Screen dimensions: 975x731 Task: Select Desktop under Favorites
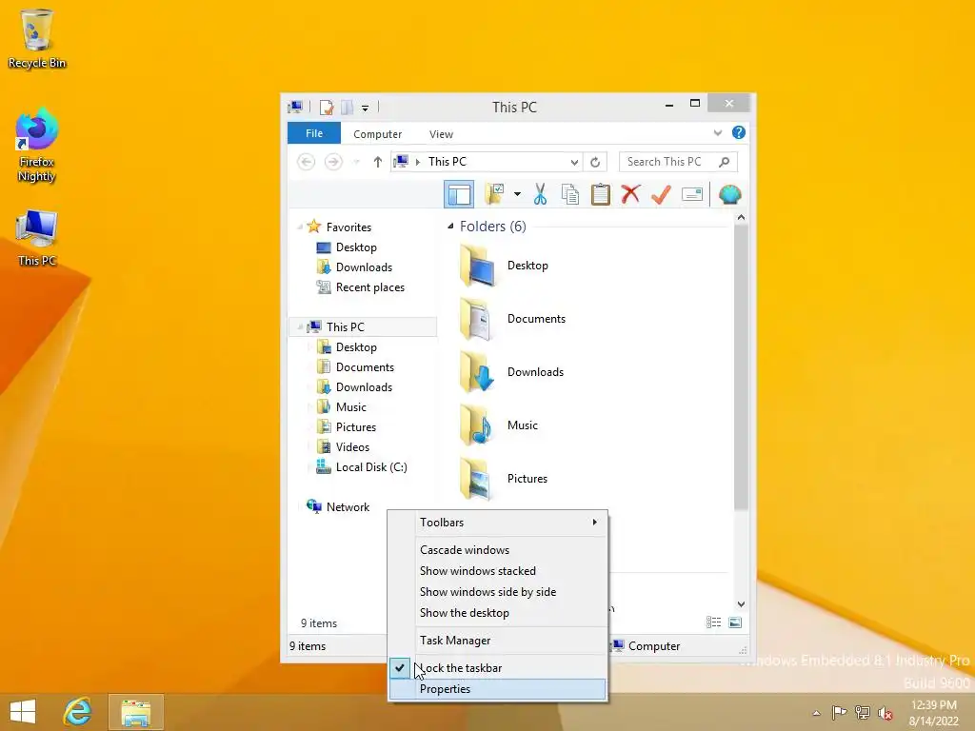(x=356, y=247)
